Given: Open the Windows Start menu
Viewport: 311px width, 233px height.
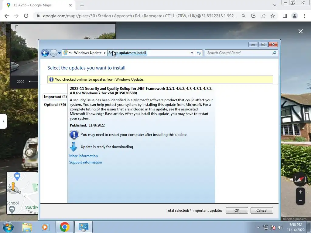Looking at the screenshot, I should click(8, 227).
